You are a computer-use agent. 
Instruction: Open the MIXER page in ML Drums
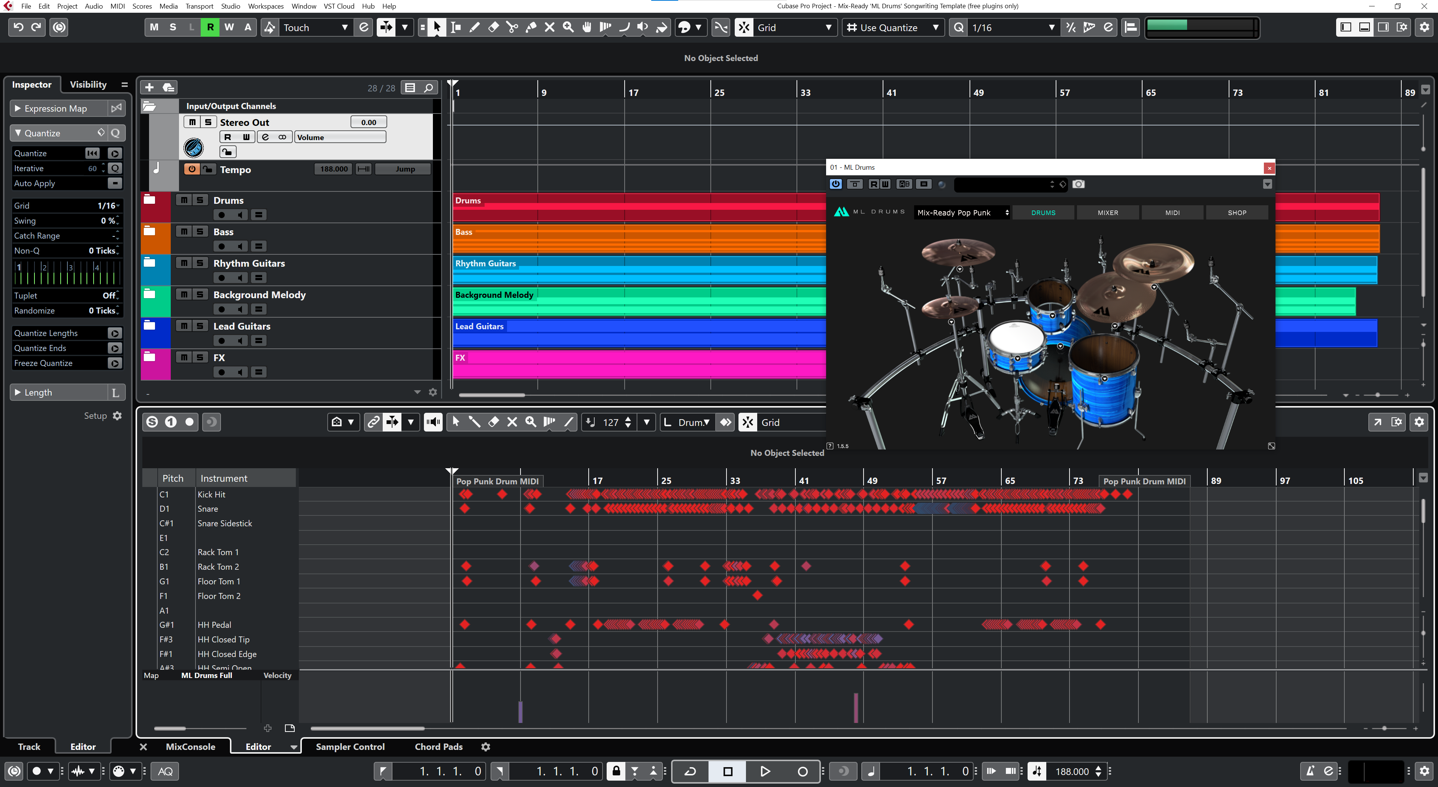pyautogui.click(x=1108, y=213)
